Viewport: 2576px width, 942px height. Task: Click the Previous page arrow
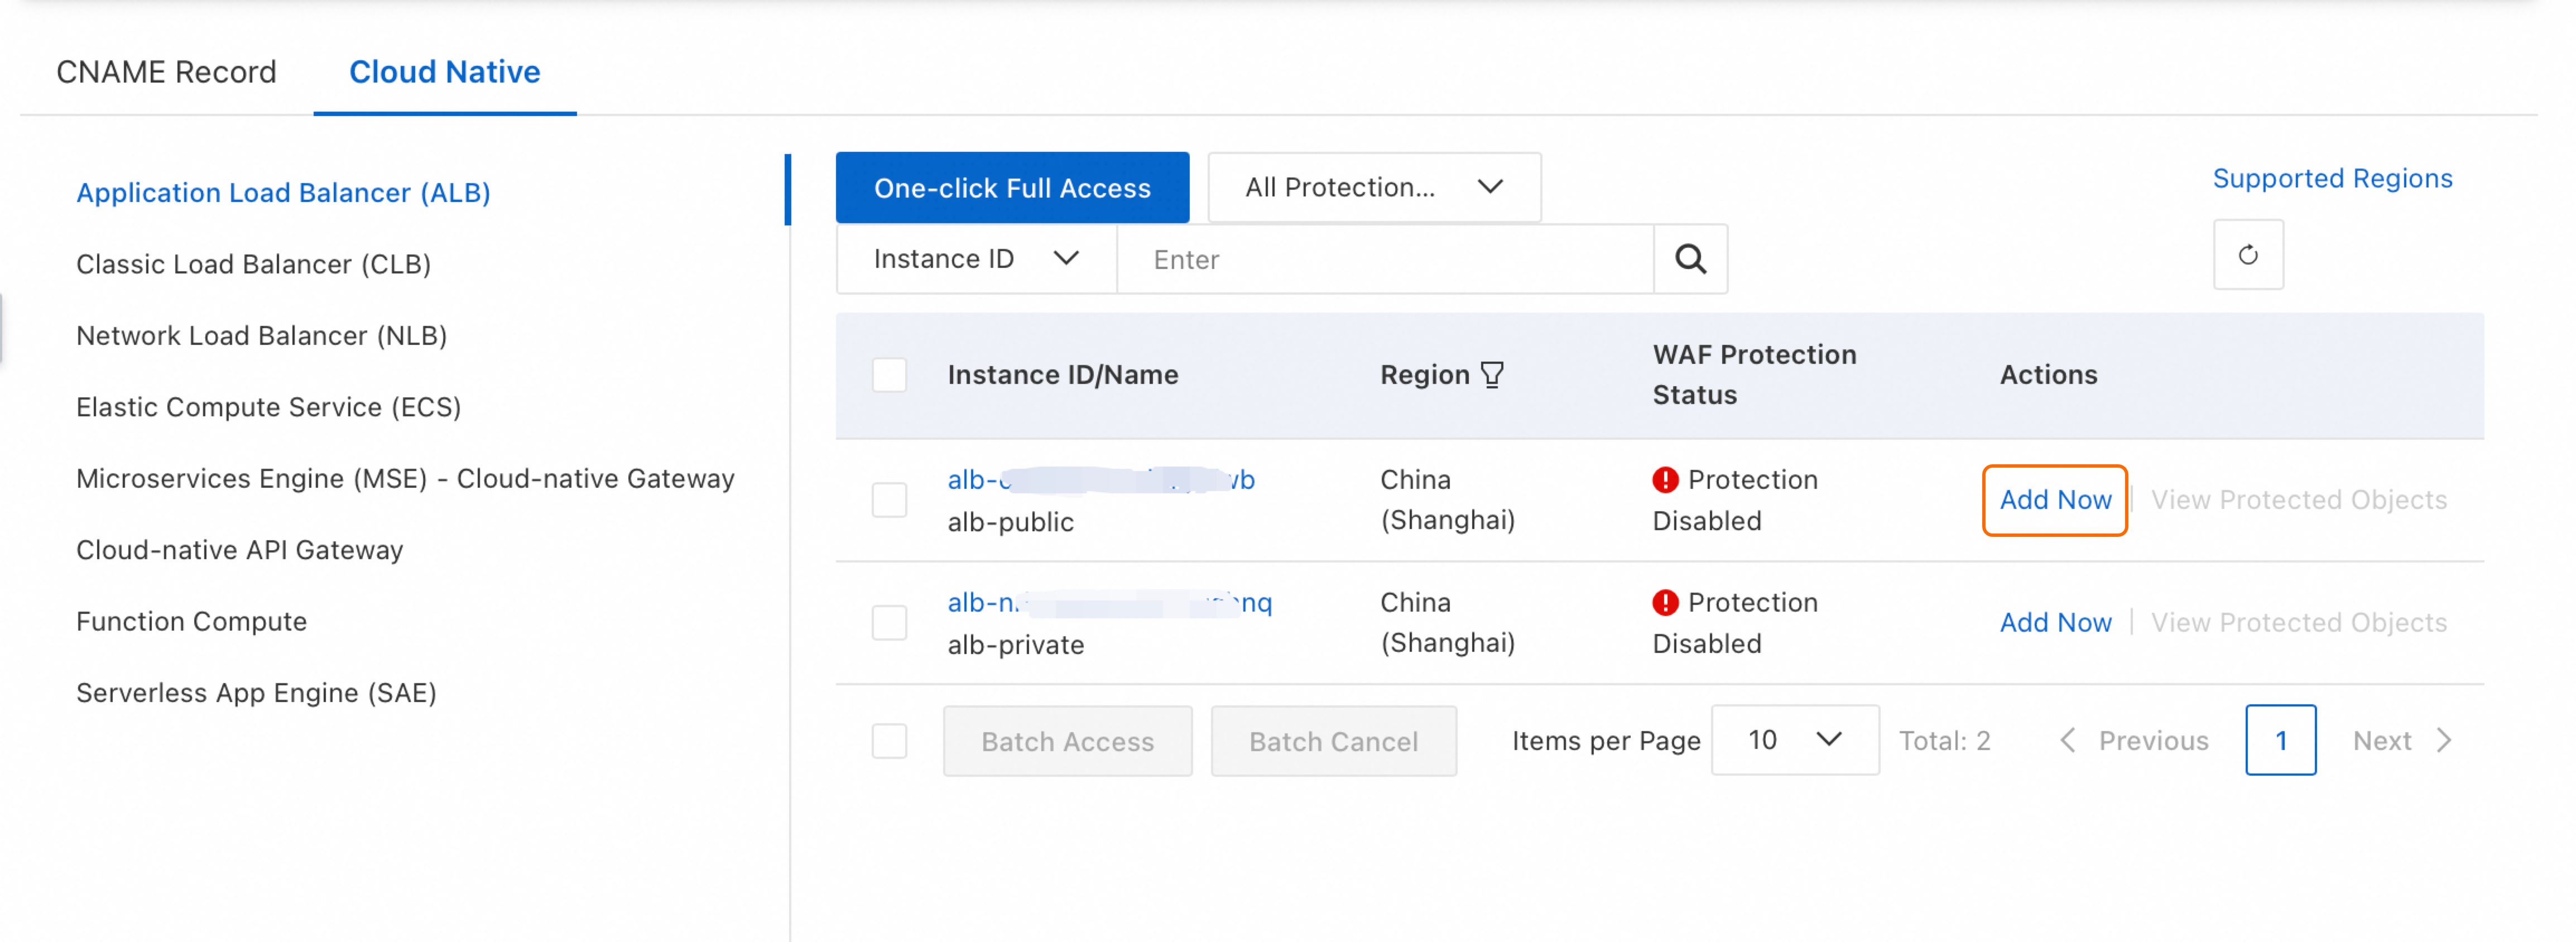pyautogui.click(x=2067, y=741)
